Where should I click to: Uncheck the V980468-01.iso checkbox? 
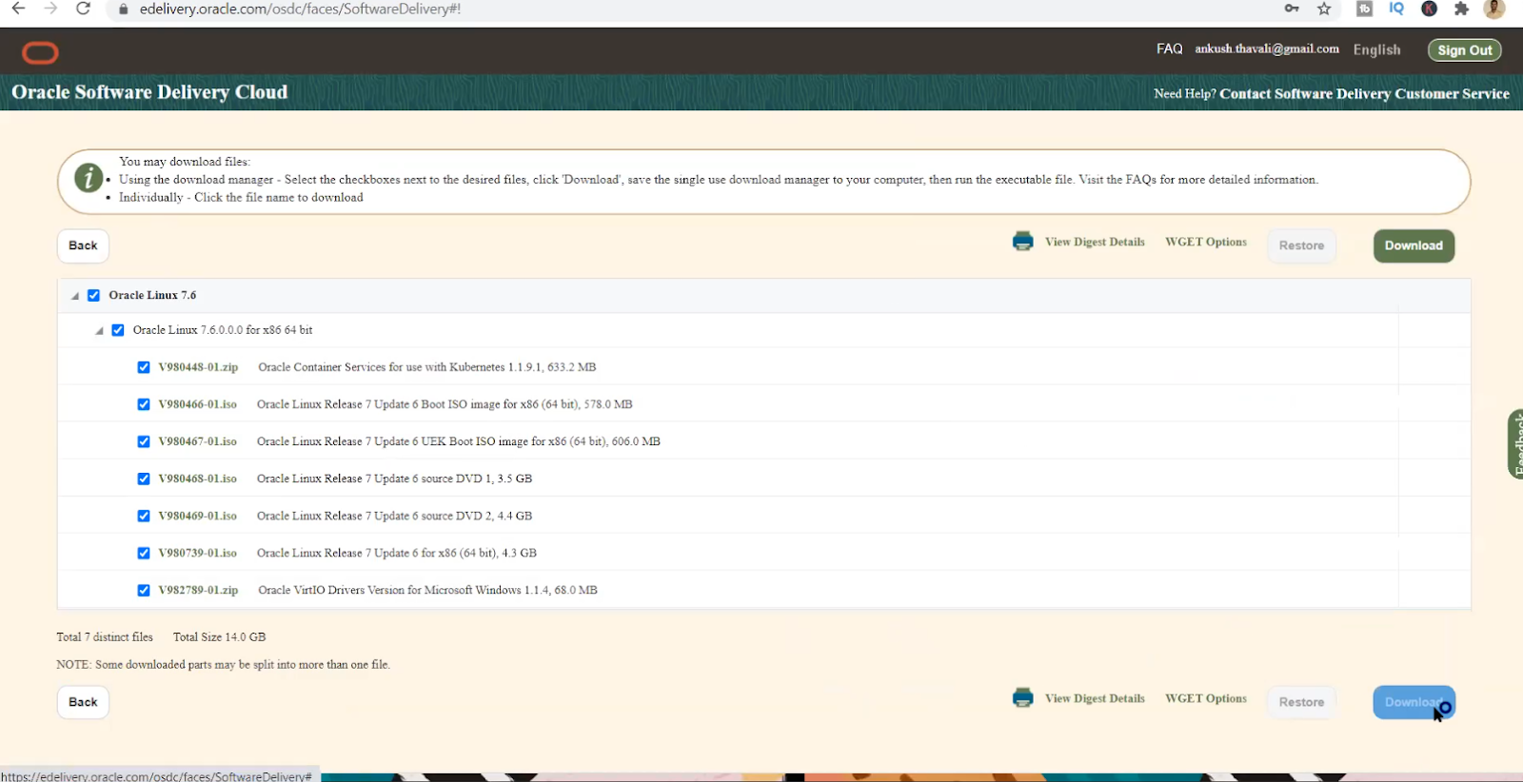144,479
